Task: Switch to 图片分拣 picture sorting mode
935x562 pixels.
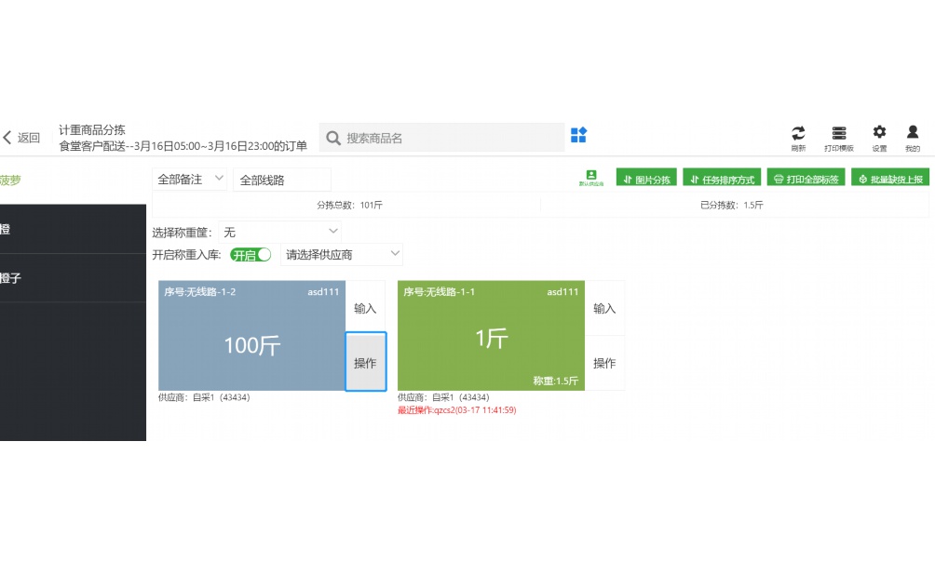Action: pos(648,177)
